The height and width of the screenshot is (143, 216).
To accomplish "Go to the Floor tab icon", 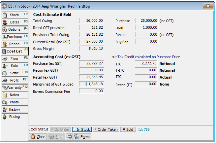I will 5,59.
